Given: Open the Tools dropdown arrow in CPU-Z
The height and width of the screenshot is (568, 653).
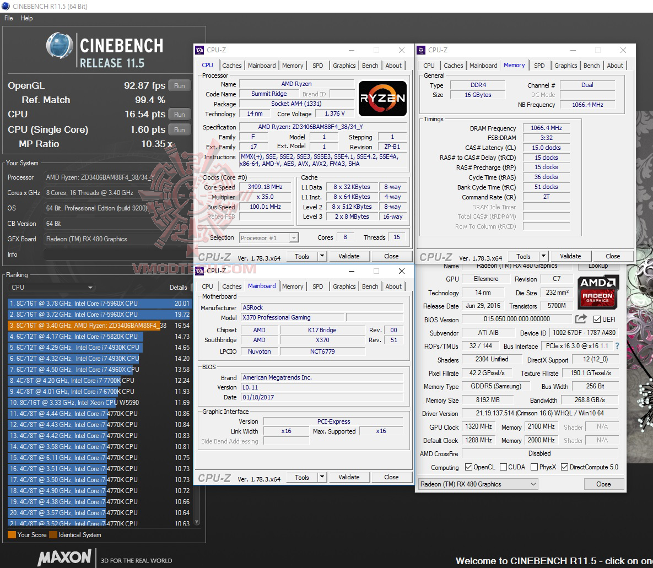Looking at the screenshot, I should tap(321, 256).
